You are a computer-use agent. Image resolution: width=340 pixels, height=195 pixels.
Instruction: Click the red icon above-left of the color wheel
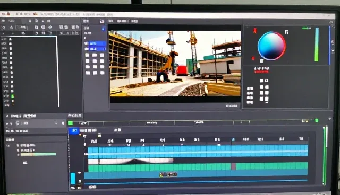[x=255, y=31]
